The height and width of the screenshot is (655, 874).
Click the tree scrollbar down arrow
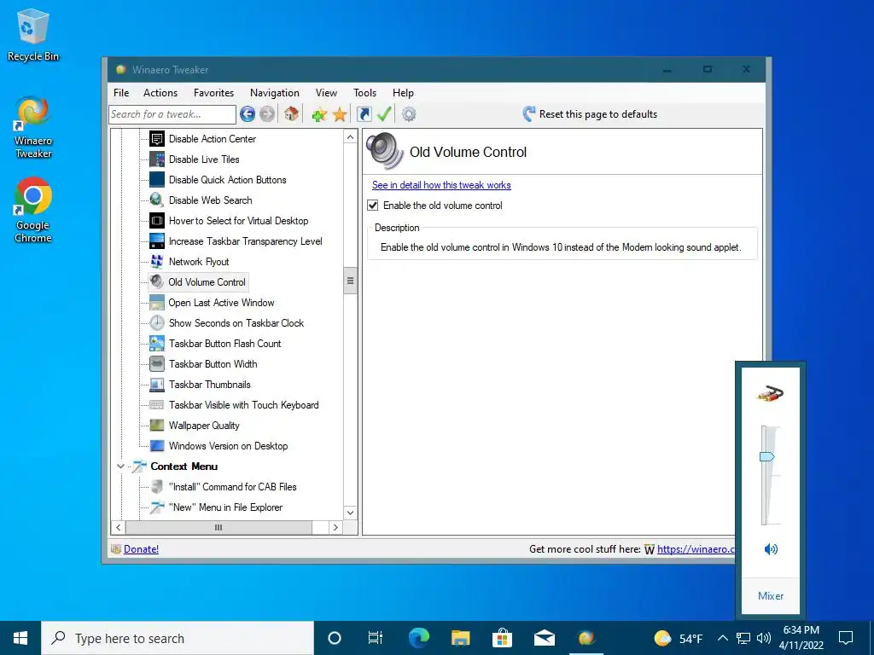coord(350,513)
